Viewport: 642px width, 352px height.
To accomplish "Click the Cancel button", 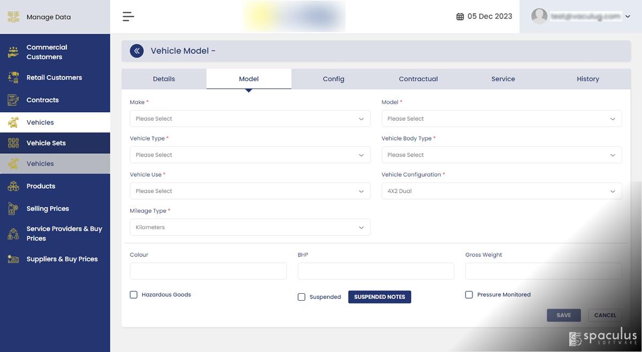I will point(605,315).
